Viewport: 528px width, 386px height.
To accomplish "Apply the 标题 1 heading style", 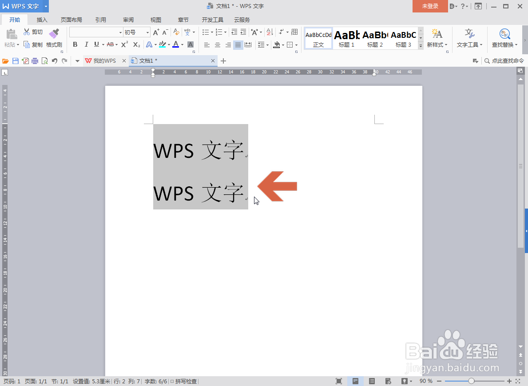I will 346,38.
